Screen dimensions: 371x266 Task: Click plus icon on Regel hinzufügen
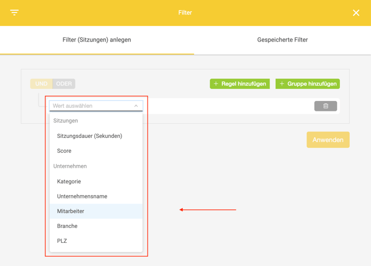point(216,84)
